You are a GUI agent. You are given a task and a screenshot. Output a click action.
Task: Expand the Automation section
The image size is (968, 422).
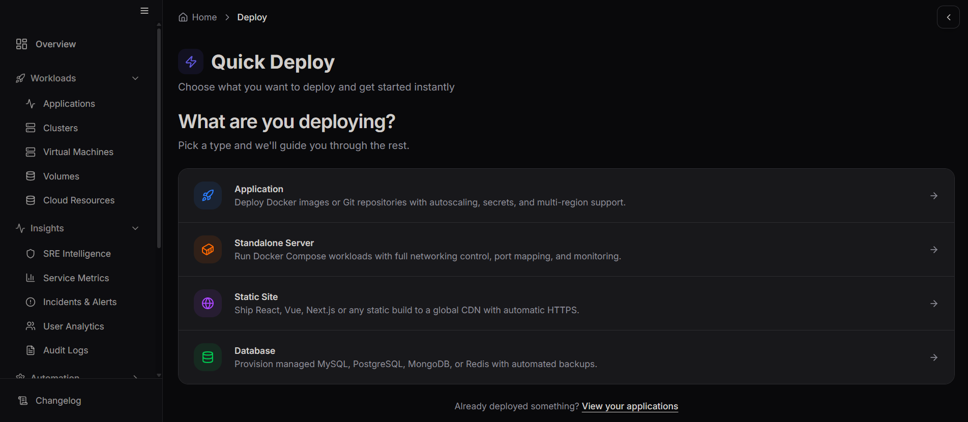tap(135, 377)
